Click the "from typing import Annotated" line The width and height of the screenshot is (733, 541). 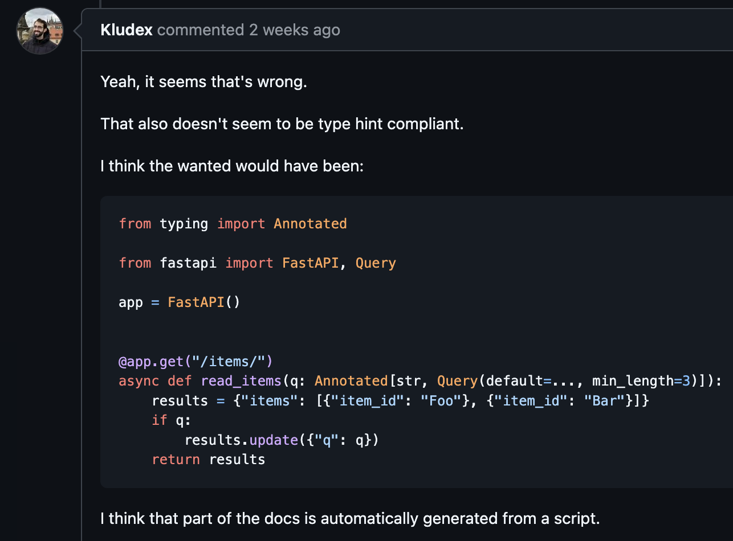(233, 224)
